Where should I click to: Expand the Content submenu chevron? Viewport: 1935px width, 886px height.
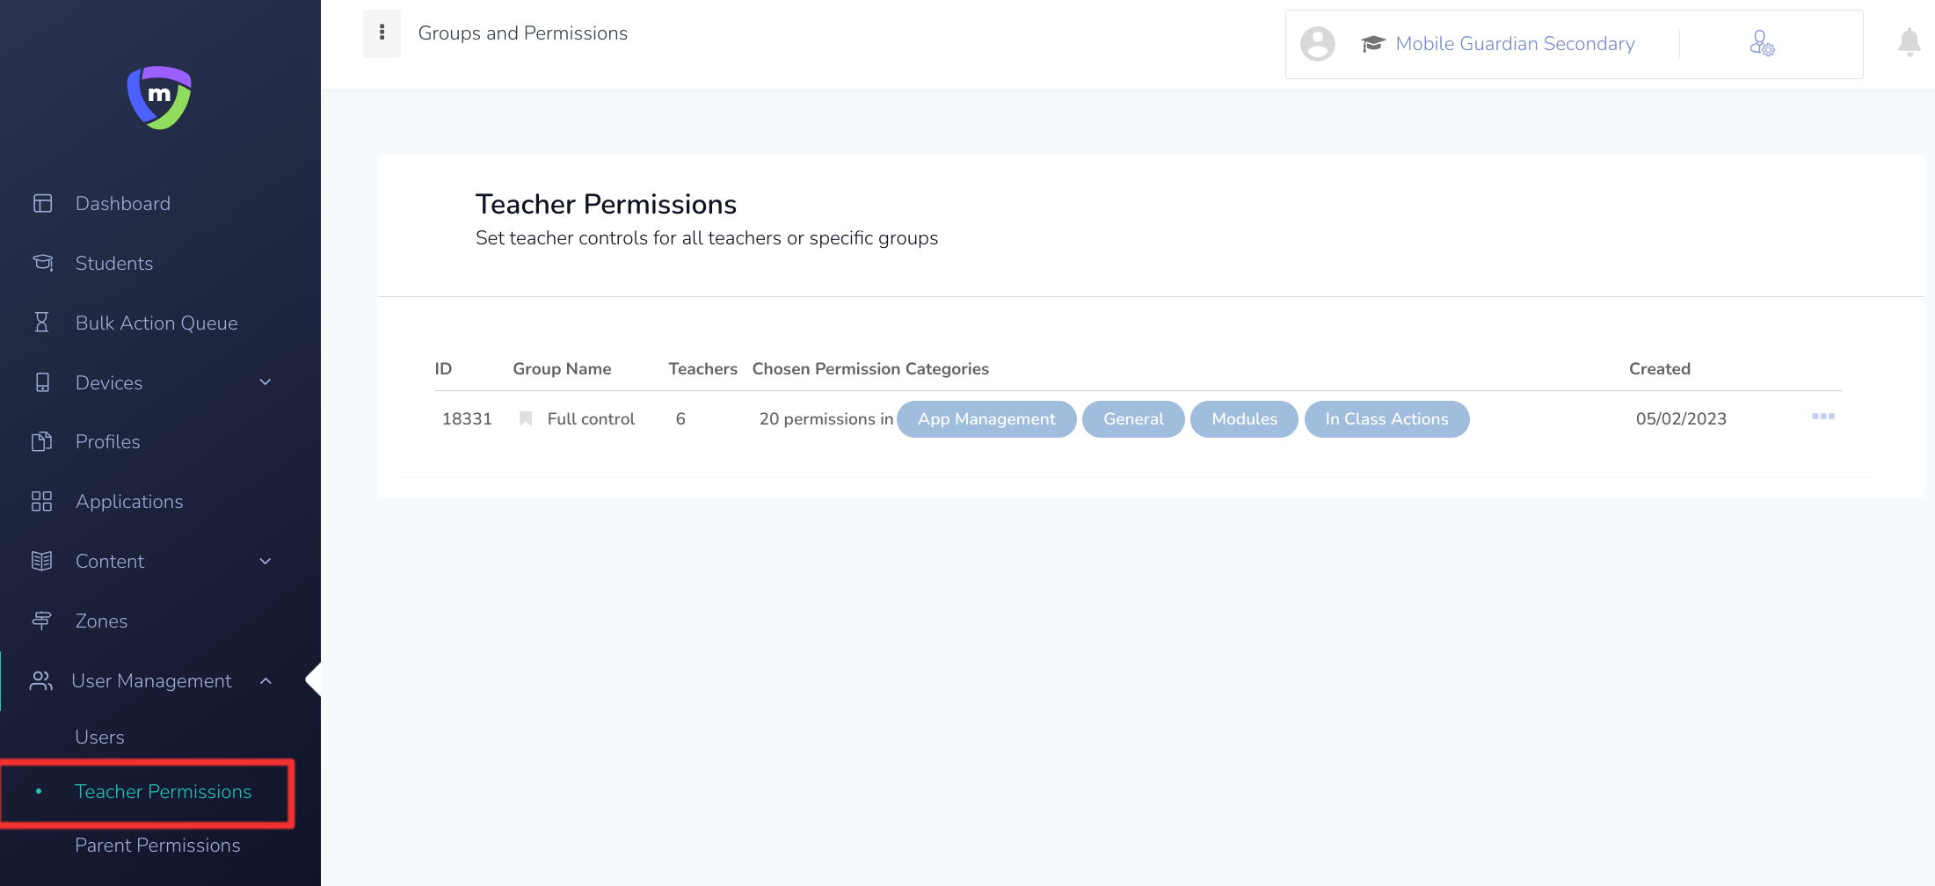pyautogui.click(x=266, y=561)
